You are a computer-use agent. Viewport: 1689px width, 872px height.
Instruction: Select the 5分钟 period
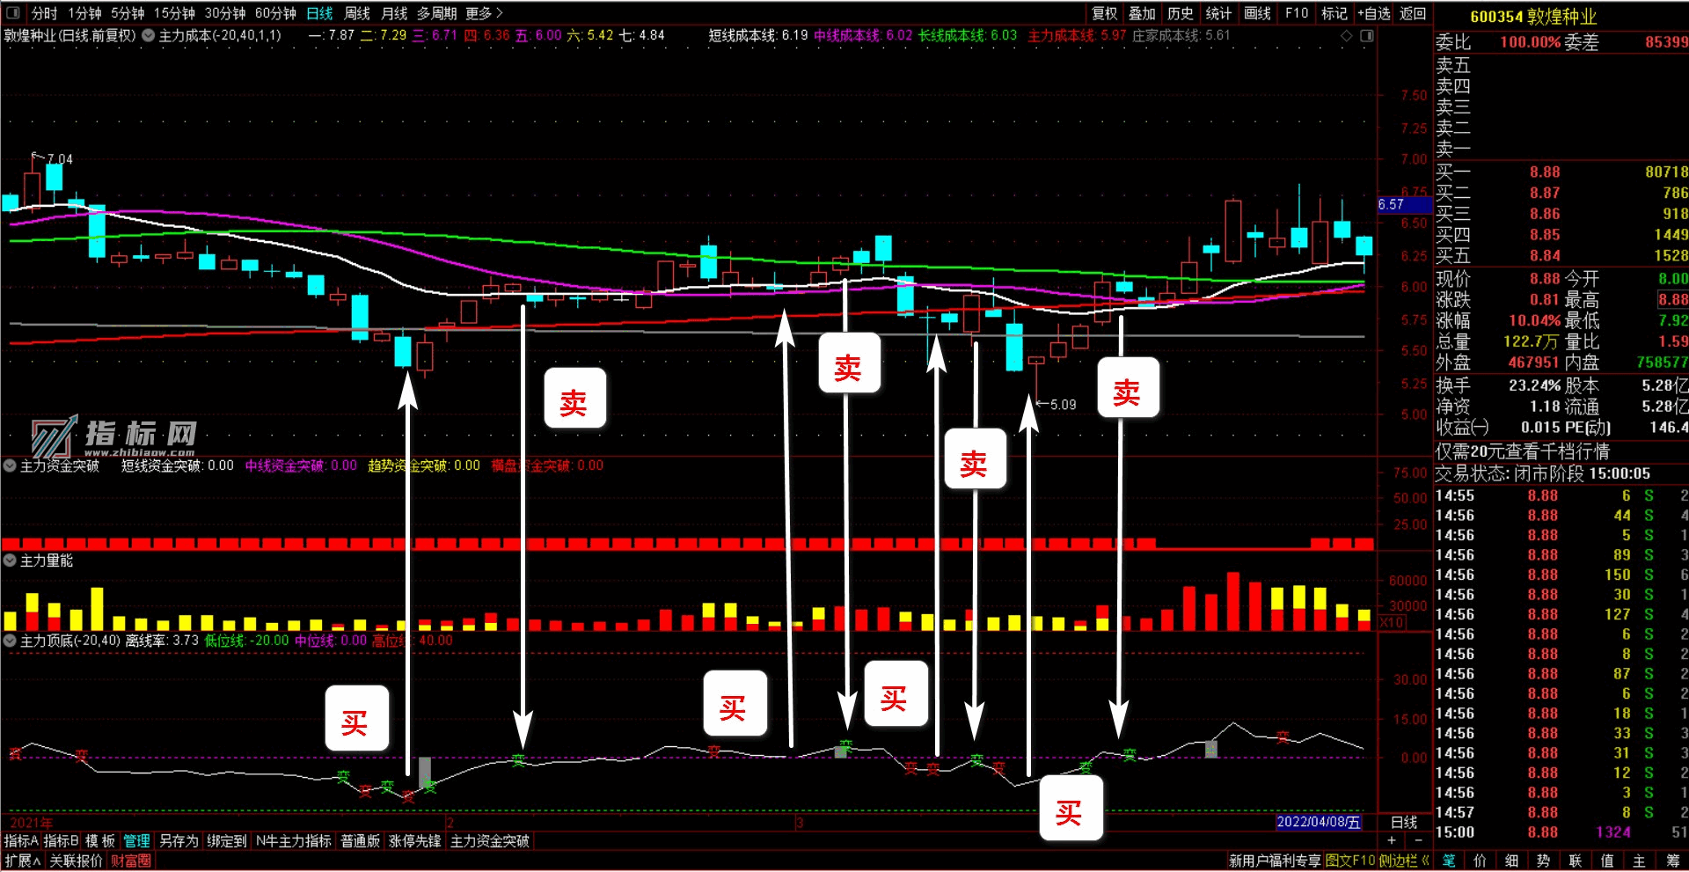tap(128, 13)
